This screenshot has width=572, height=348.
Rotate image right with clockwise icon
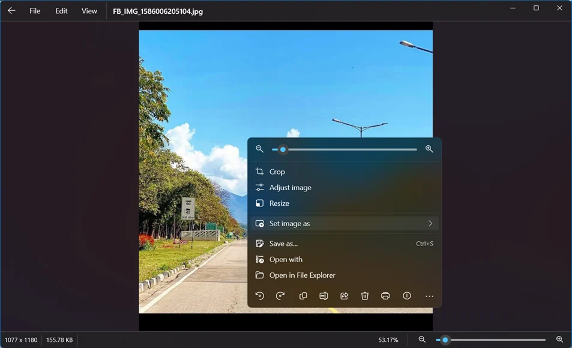[x=280, y=296]
